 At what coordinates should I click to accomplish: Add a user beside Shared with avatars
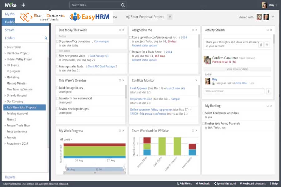273,17
